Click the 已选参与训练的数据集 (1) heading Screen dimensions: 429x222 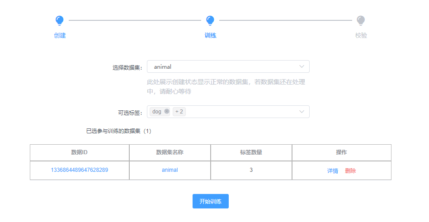(119, 131)
